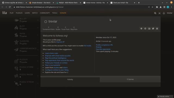Click 'Play opponents from around the world'
Screen dimensions: 174x98
tap(60, 60)
